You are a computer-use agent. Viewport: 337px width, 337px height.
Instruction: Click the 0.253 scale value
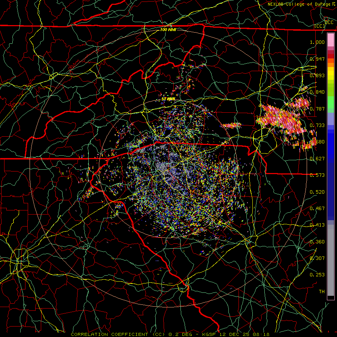click(317, 275)
